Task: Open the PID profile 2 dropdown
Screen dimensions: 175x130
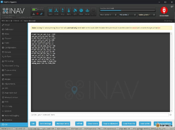Action: [127, 15]
